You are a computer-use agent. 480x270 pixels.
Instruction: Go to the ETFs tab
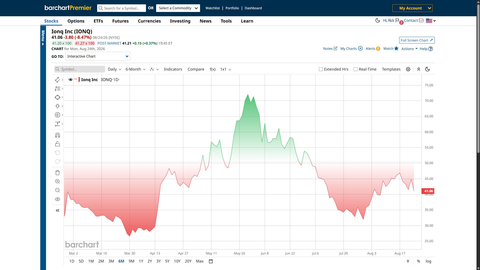click(x=98, y=21)
